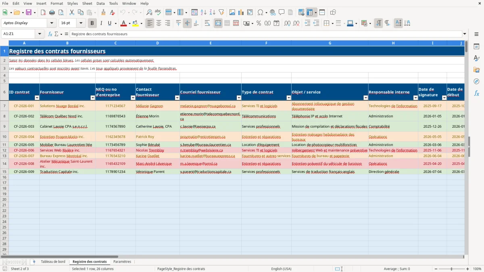The height and width of the screenshot is (272, 484).
Task: Click the Add Decimal Place icon
Action: click(287, 23)
